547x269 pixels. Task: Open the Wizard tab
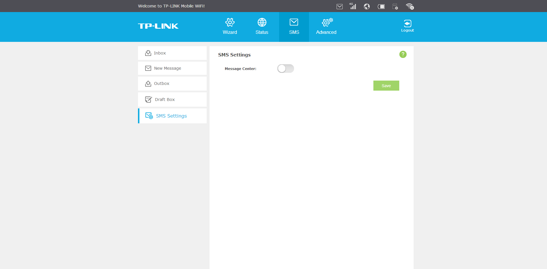pos(230,27)
